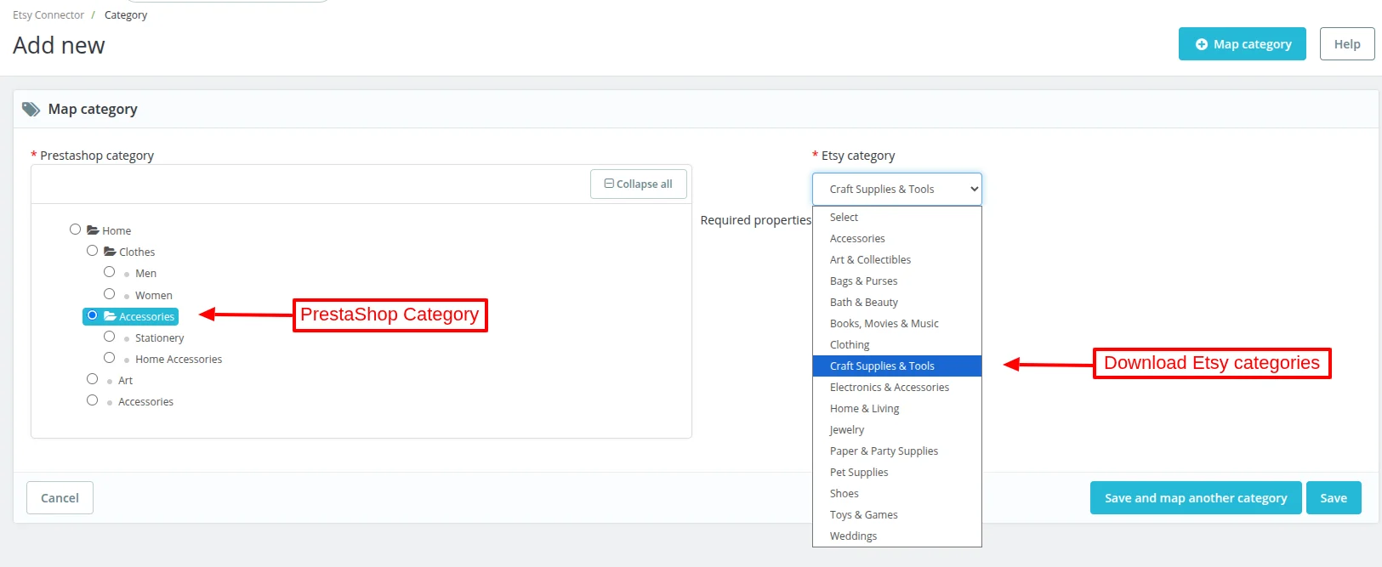The height and width of the screenshot is (567, 1382).
Task: Collapse all Prestashop categories
Action: [x=639, y=184]
